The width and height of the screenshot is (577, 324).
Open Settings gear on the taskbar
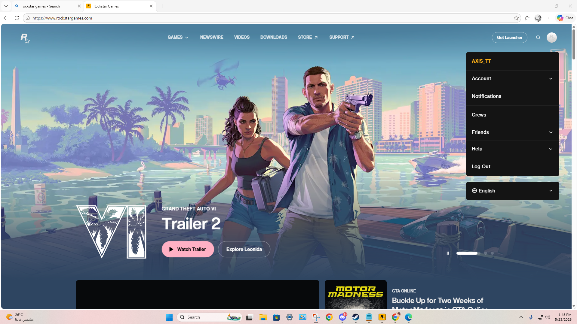coord(290,317)
